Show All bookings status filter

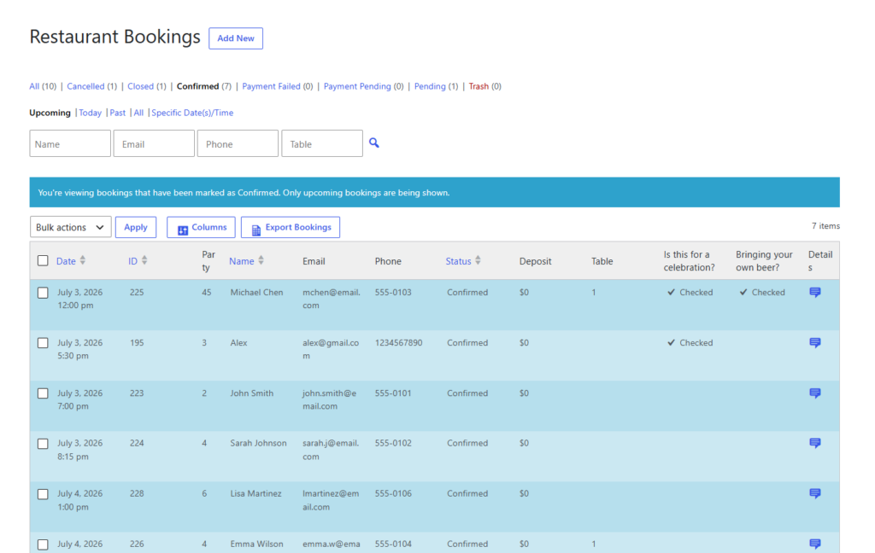(34, 86)
